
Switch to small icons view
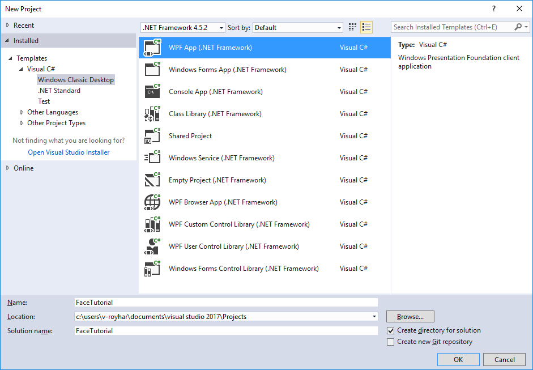(352, 27)
